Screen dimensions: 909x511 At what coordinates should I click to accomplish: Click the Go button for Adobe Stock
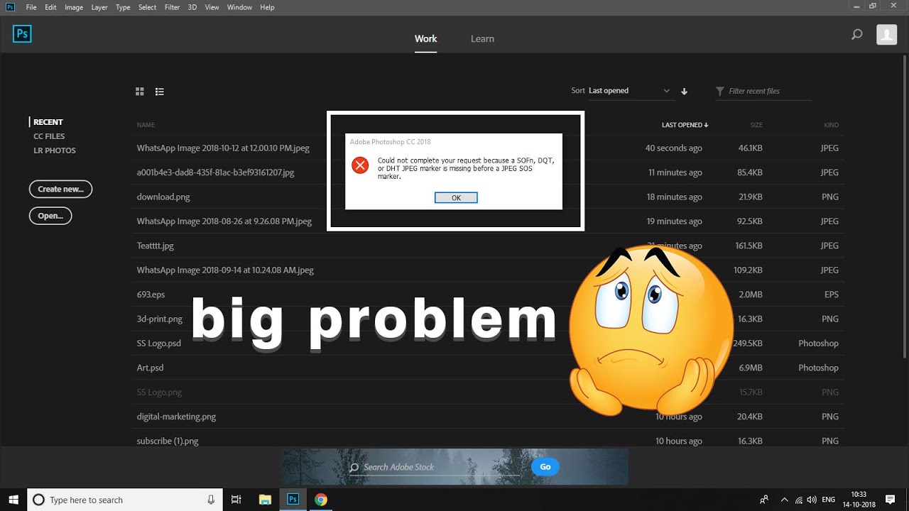click(545, 466)
